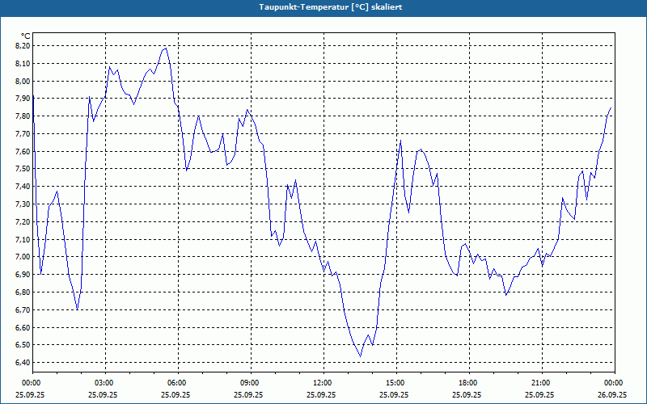Select the y-axis value '6,60'
647x404 pixels.
(23, 328)
